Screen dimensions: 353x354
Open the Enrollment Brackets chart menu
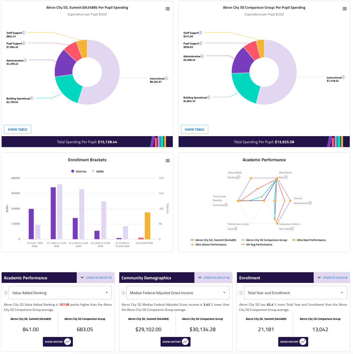[168, 161]
